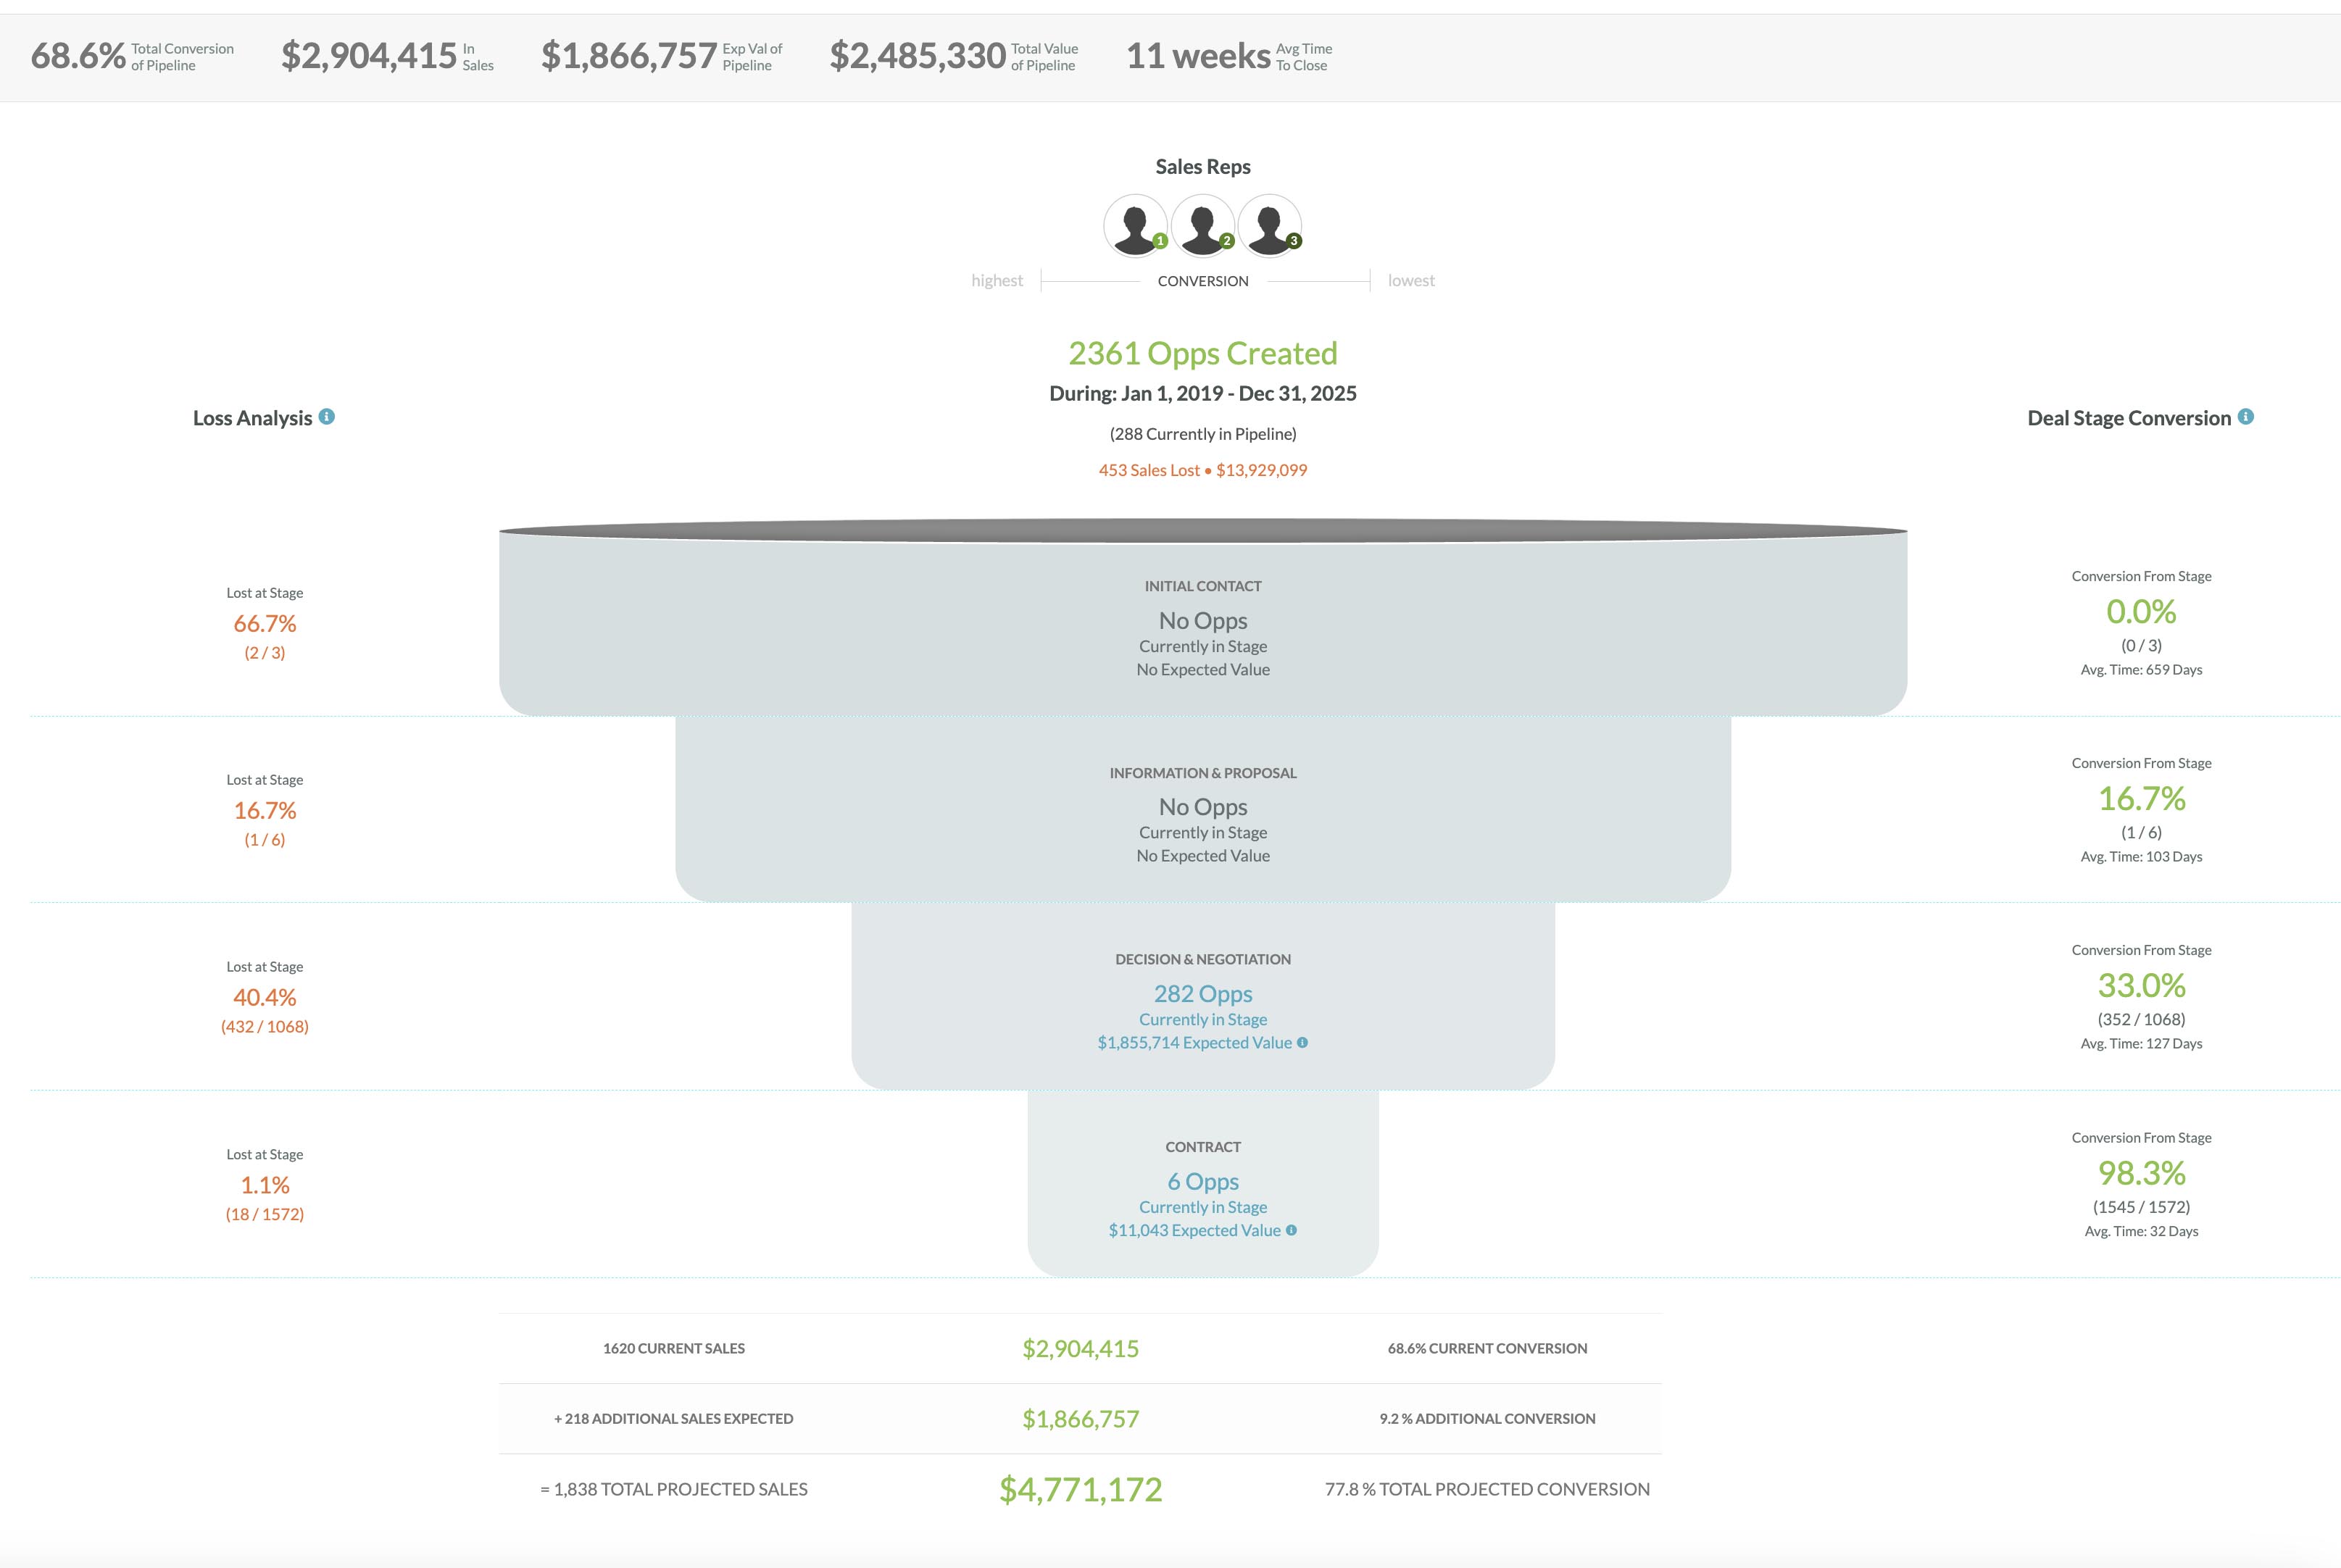The image size is (2341, 1568).
Task: Click 9.2 % Additional Conversion text
Action: 1487,1418
